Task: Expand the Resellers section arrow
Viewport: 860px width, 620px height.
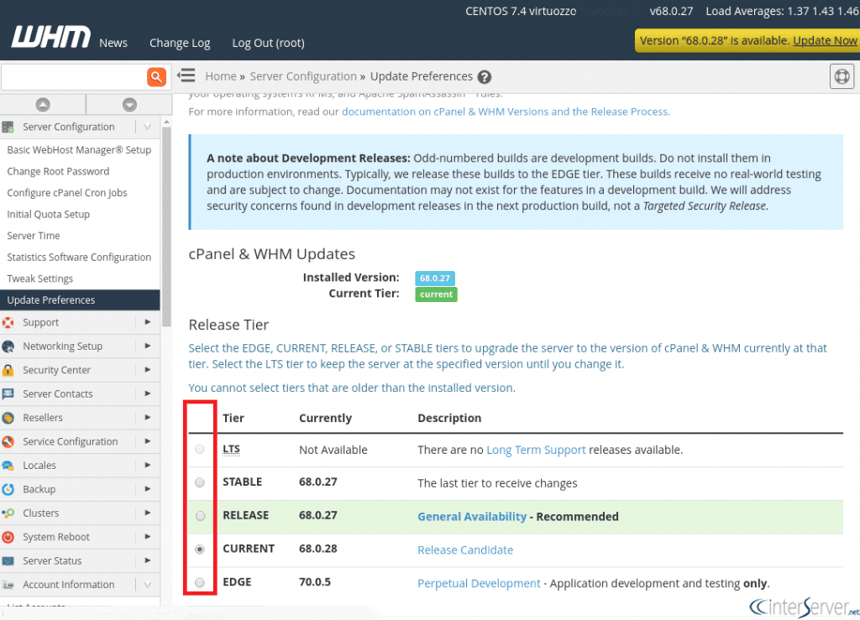Action: [x=148, y=417]
